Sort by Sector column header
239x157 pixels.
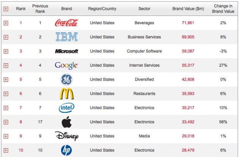144,8
